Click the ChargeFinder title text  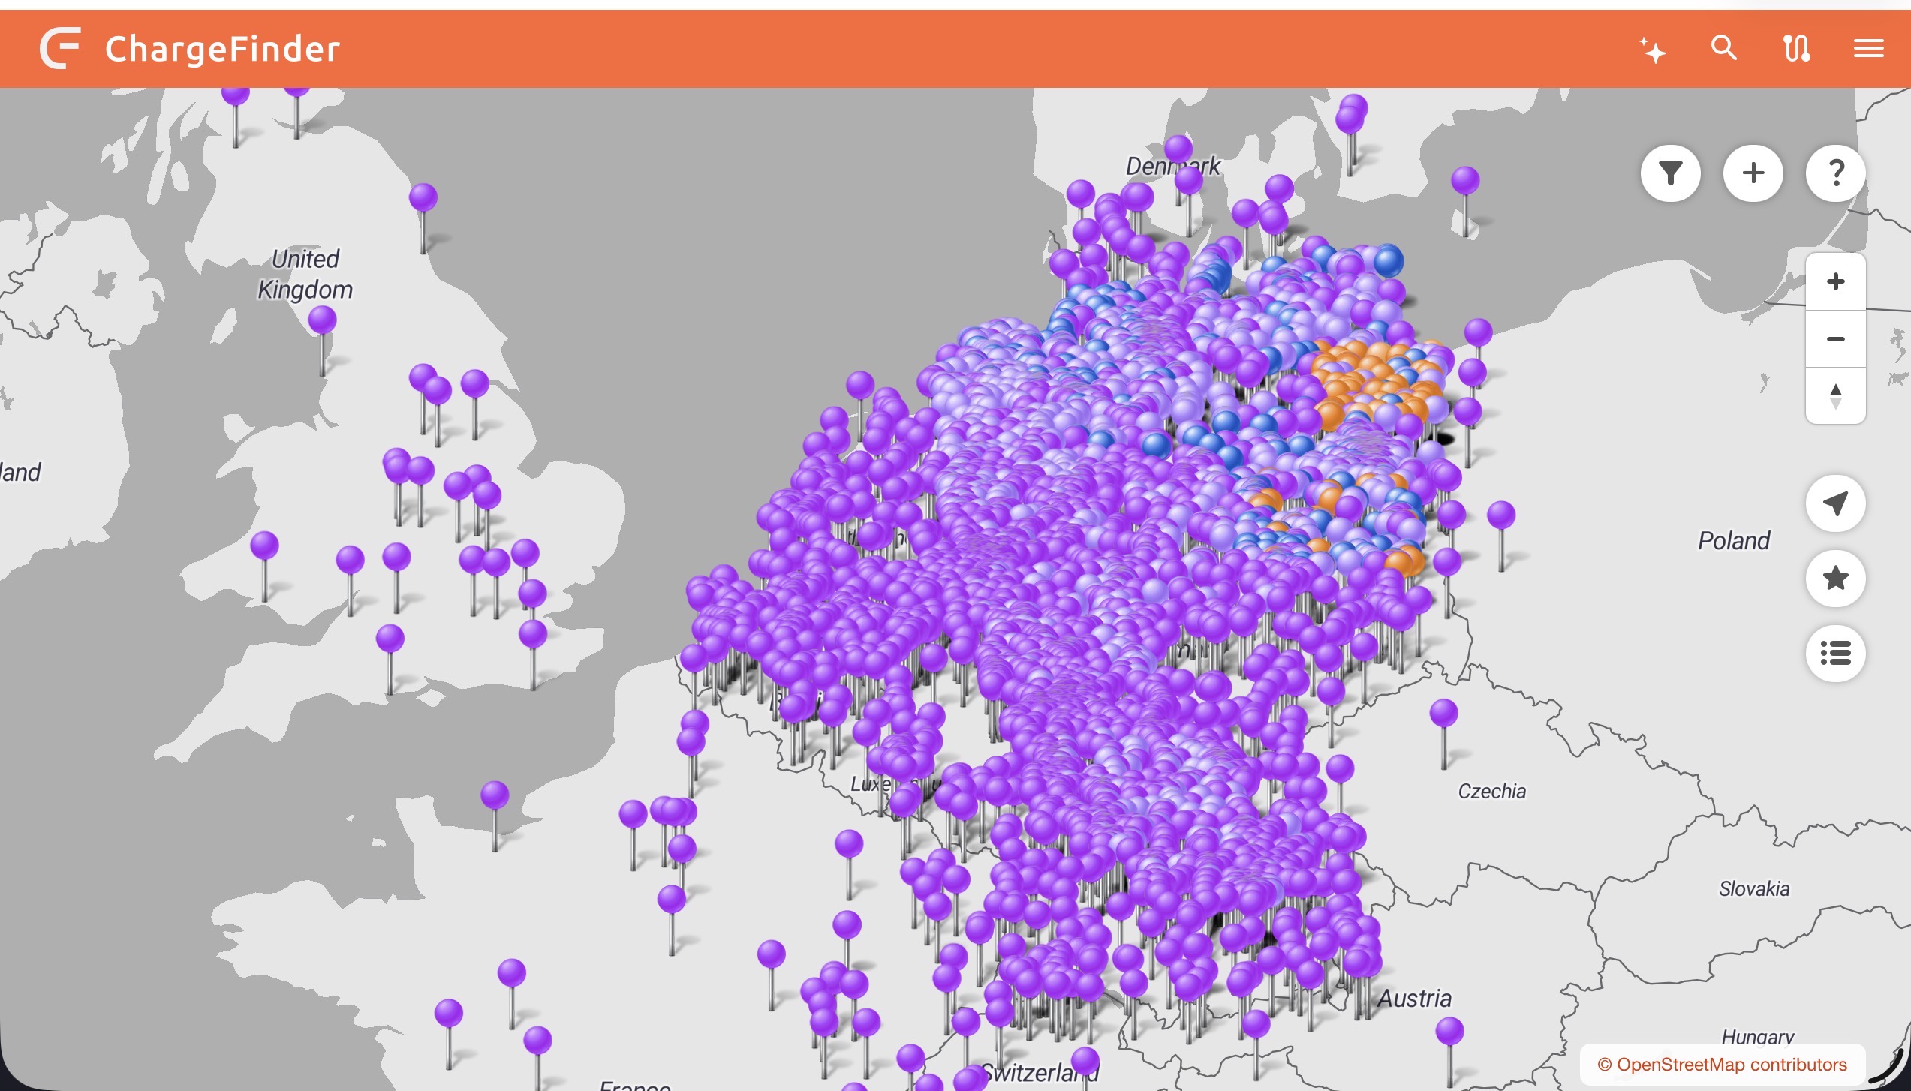(x=222, y=50)
